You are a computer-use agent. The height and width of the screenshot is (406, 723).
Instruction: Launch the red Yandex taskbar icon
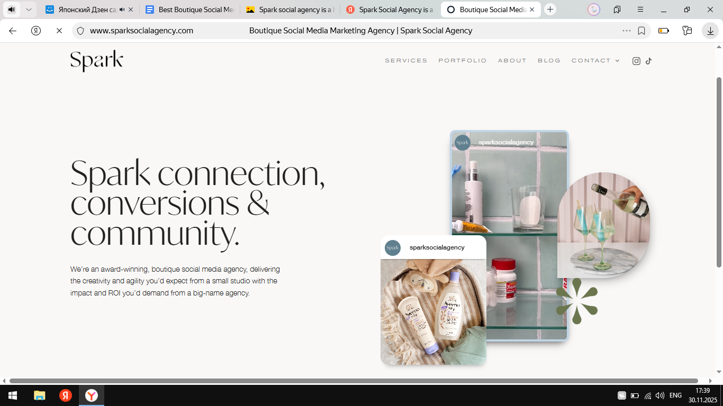tap(66, 395)
